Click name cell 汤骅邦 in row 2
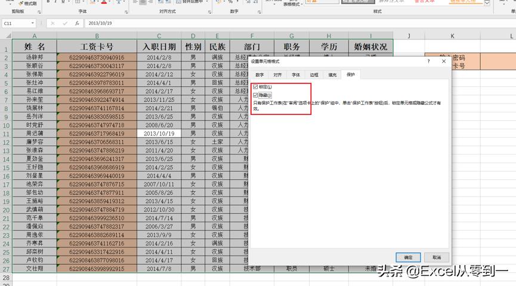Viewport: 516px width, 286px height. (x=35, y=57)
